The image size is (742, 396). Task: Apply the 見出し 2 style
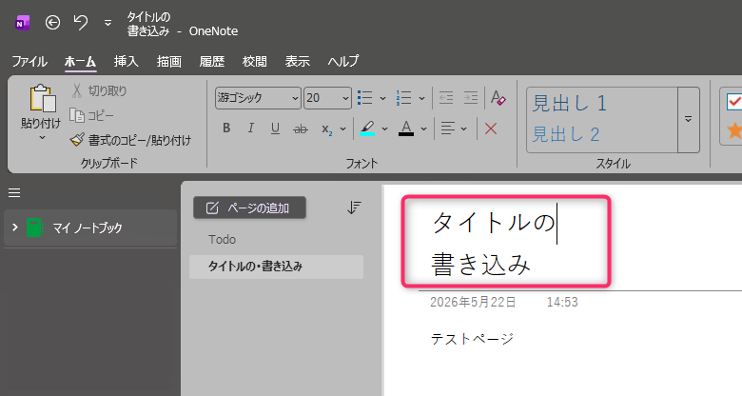(566, 134)
